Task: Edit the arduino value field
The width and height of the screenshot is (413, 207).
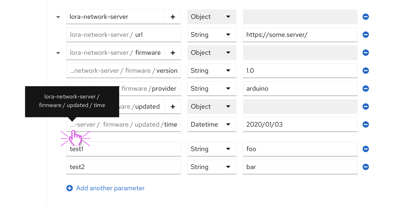Action: (x=300, y=89)
